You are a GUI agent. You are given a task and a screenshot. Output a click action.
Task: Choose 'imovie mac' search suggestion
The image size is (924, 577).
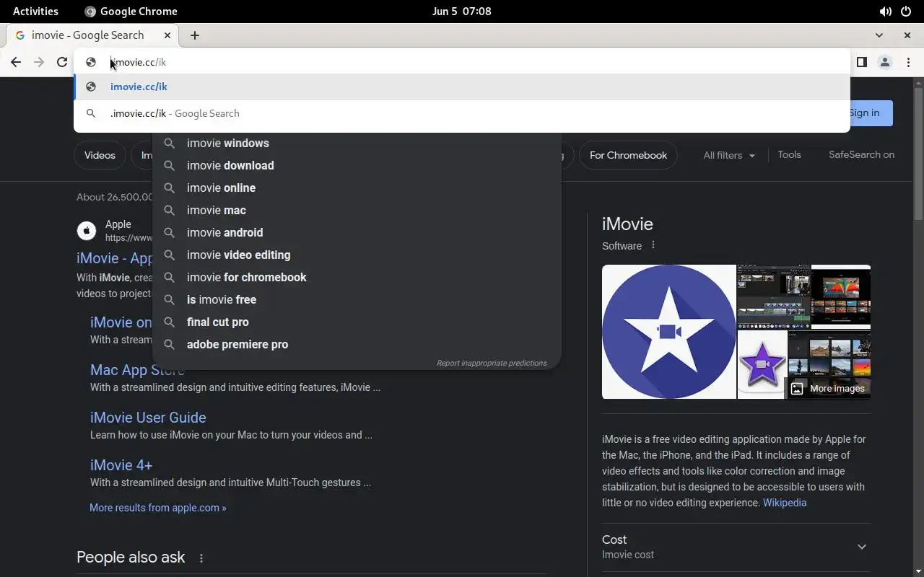point(357,210)
